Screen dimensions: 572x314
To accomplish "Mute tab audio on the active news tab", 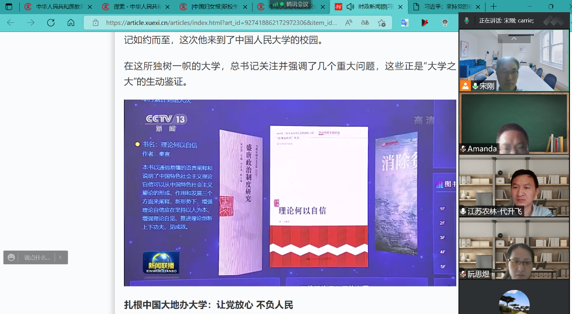I will pos(350,7).
